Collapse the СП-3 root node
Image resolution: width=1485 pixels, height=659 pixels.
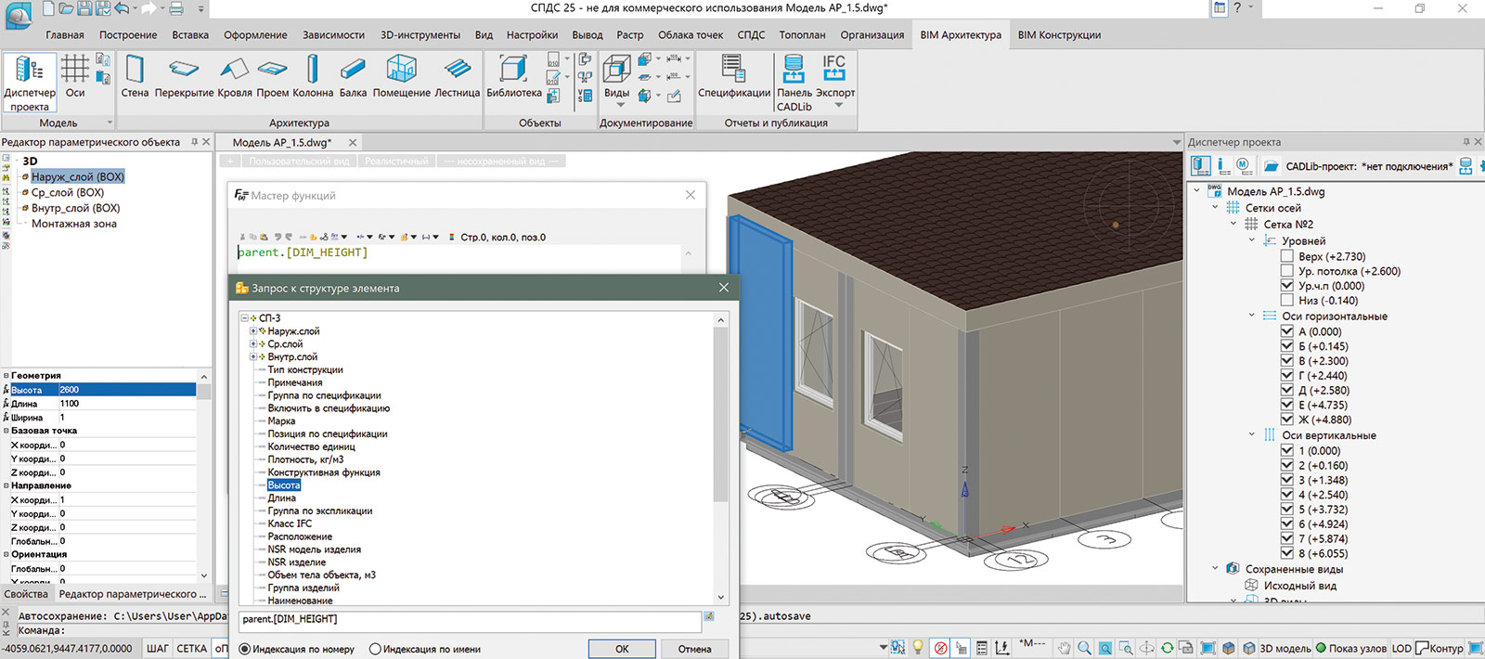point(244,318)
